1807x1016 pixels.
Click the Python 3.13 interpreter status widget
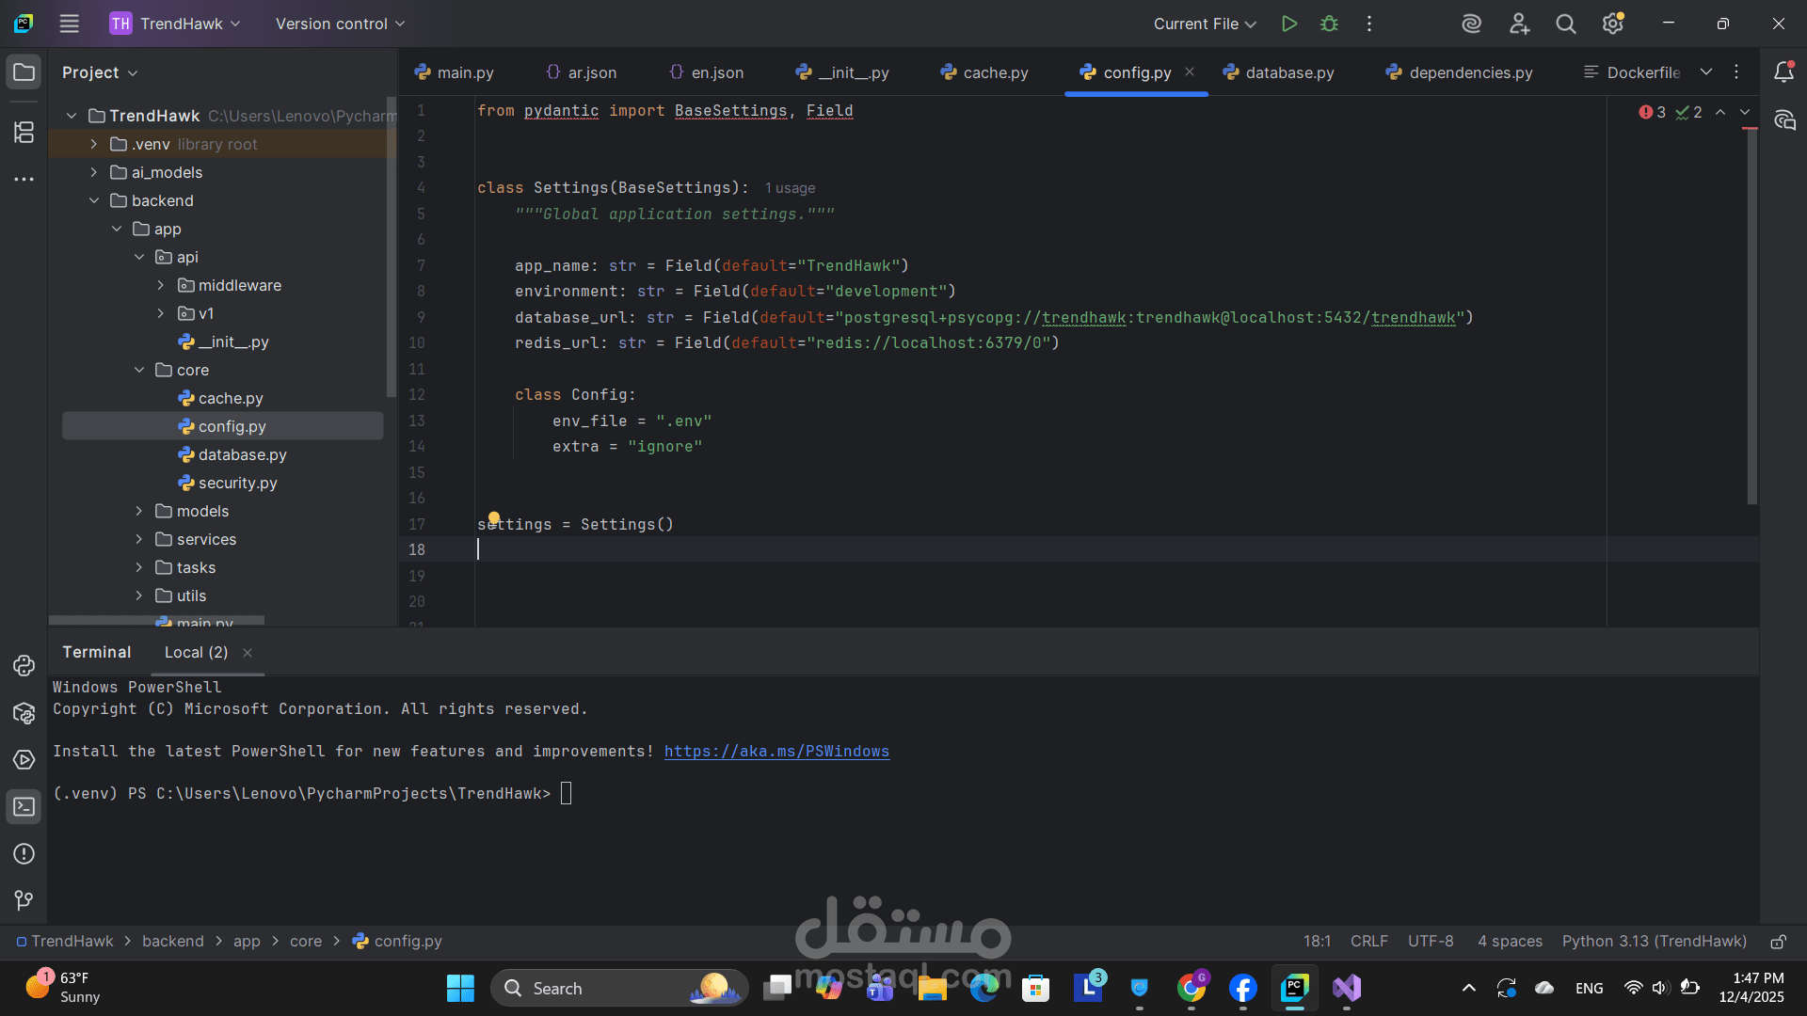[1654, 942]
